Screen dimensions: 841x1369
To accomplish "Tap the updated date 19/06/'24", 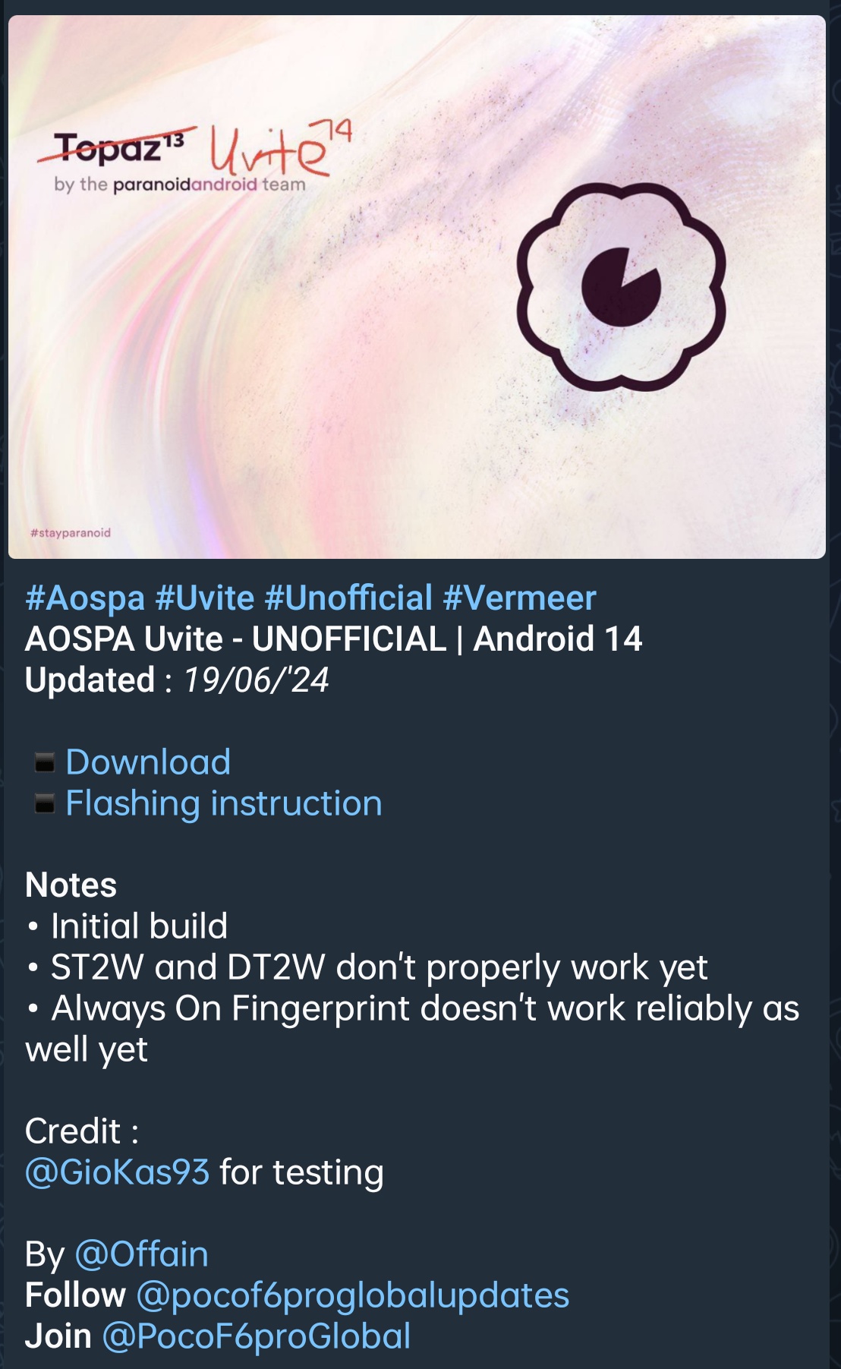I will click(256, 680).
